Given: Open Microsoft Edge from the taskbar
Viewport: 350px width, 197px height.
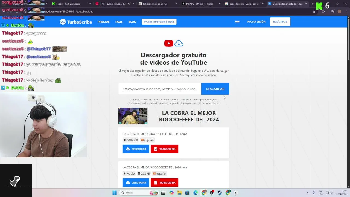Looking at the screenshot, I should point(196,193).
